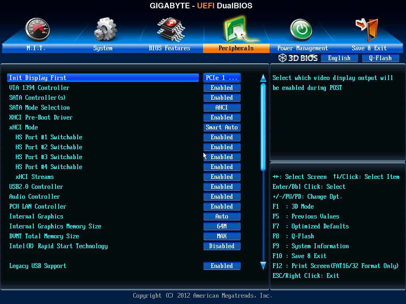
Task: Toggle SATA Controller(s) Enabled value
Action: click(x=222, y=98)
